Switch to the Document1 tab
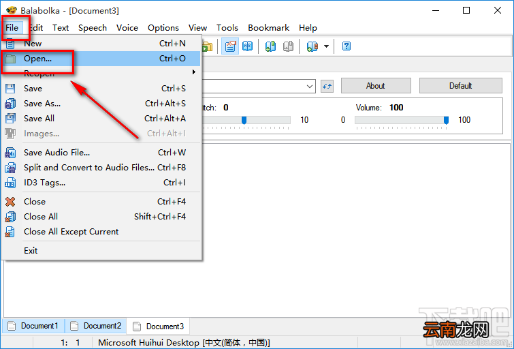Screen dimensions: 514x349 coord(34,326)
